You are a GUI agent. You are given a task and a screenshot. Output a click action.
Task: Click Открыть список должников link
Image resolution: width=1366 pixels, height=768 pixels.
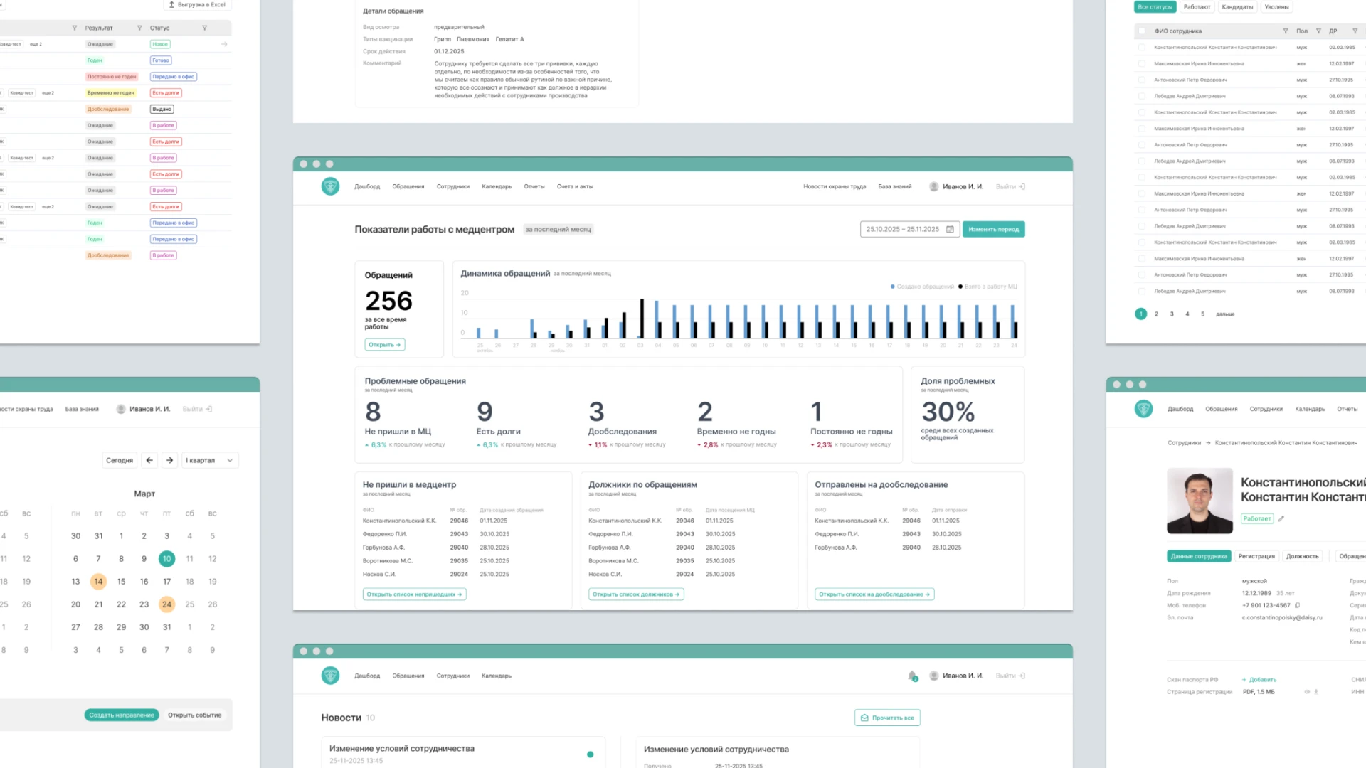pyautogui.click(x=636, y=594)
